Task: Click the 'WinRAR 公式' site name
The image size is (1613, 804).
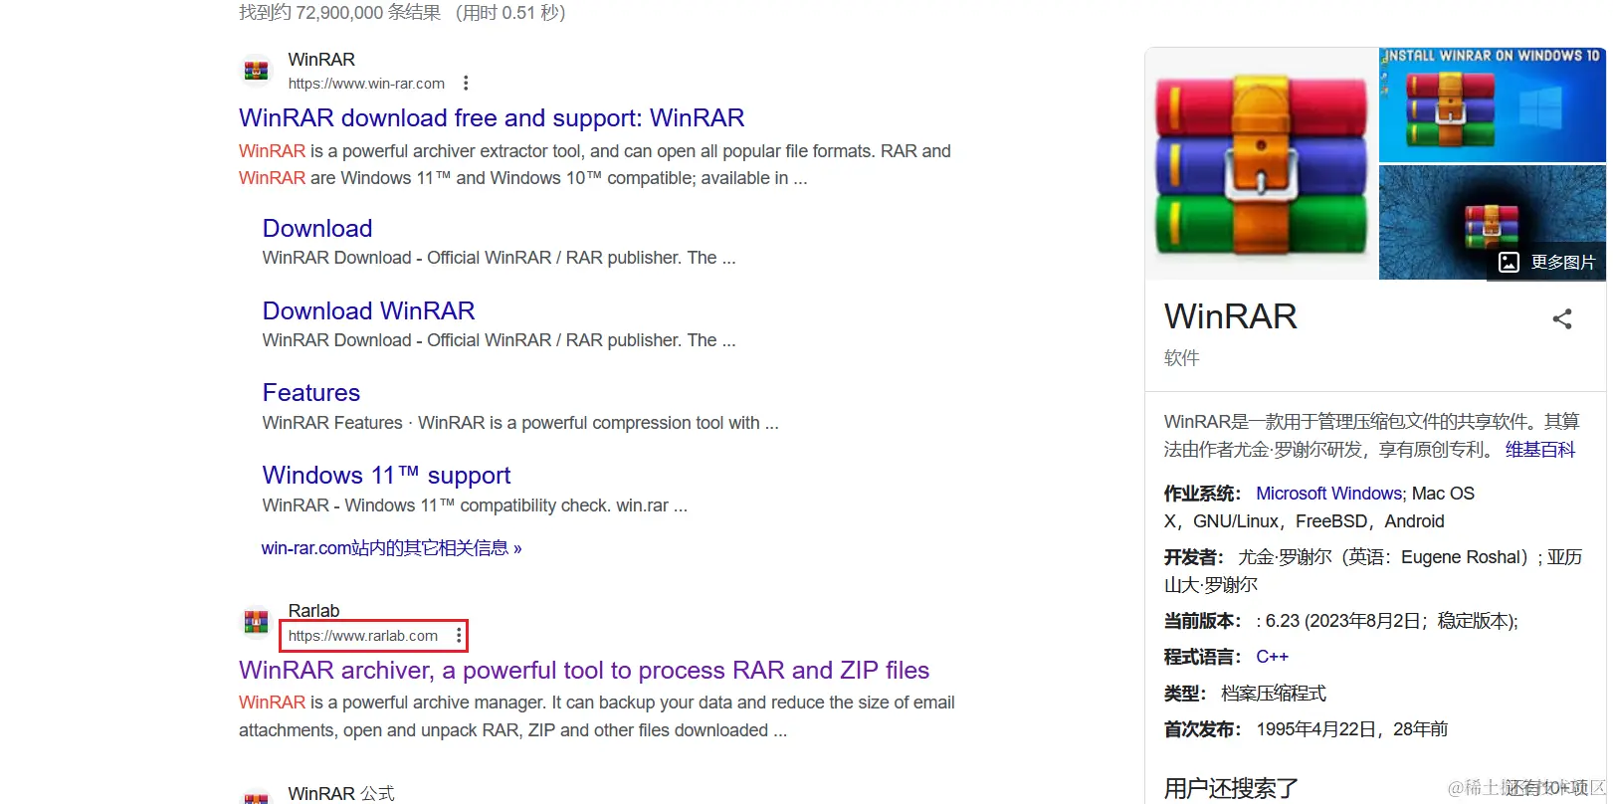Action: coord(341,793)
